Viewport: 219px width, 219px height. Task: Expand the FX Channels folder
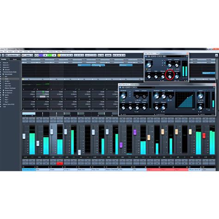pos(3,93)
